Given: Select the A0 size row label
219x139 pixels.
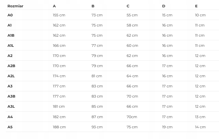Looking at the screenshot, I should (x=10, y=15).
